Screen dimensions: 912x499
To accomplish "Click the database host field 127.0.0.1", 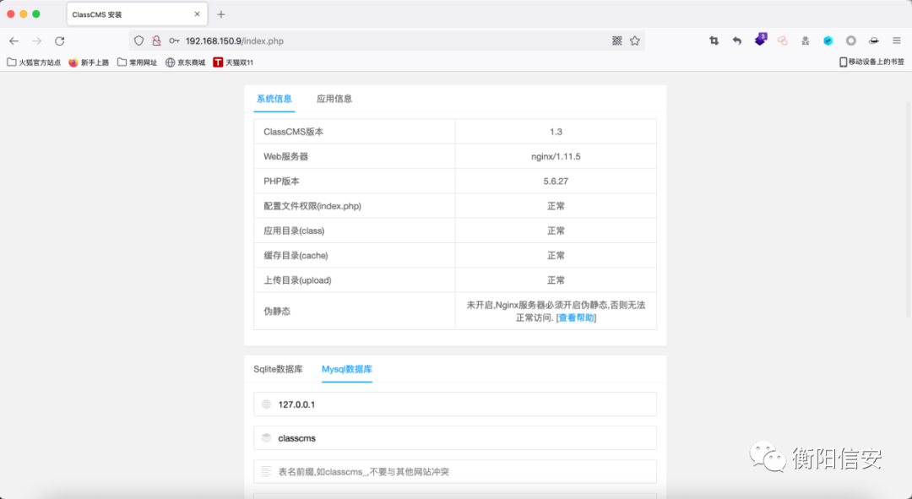I will pos(455,404).
